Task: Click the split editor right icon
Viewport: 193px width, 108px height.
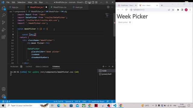Action: coord(108,7)
